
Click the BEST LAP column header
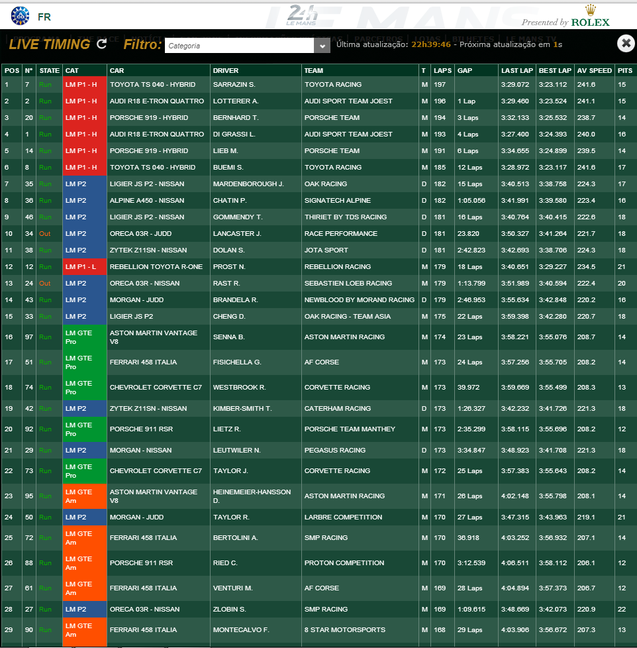tap(555, 70)
